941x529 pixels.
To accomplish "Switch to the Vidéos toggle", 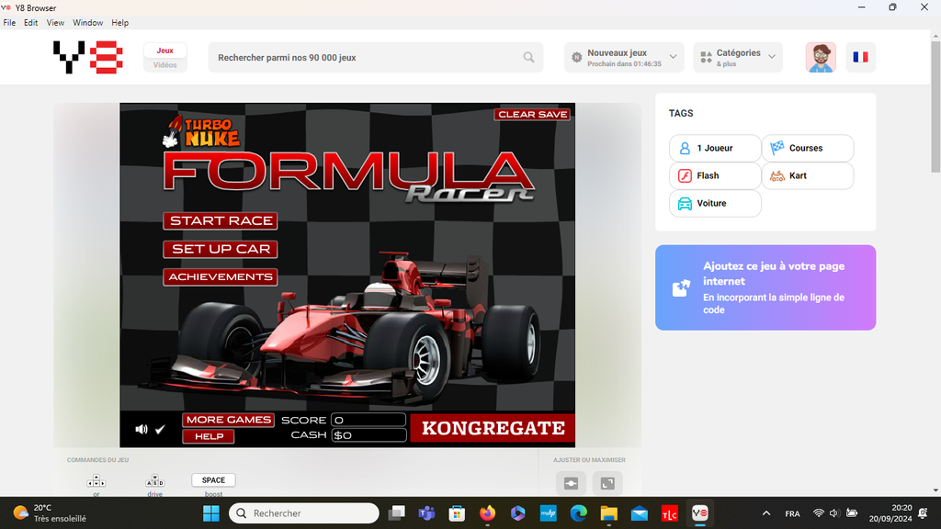I will pos(165,65).
